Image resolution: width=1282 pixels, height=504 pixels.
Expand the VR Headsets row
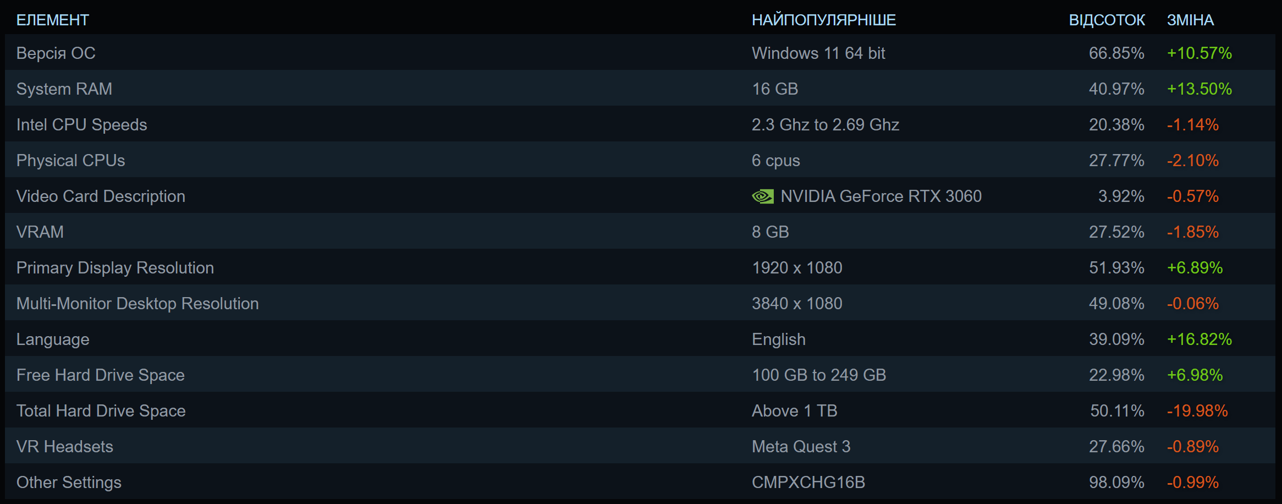[x=65, y=447]
